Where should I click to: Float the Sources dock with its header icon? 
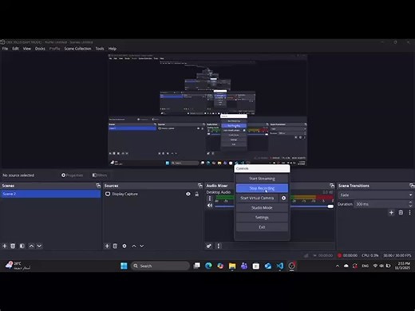[x=200, y=186]
